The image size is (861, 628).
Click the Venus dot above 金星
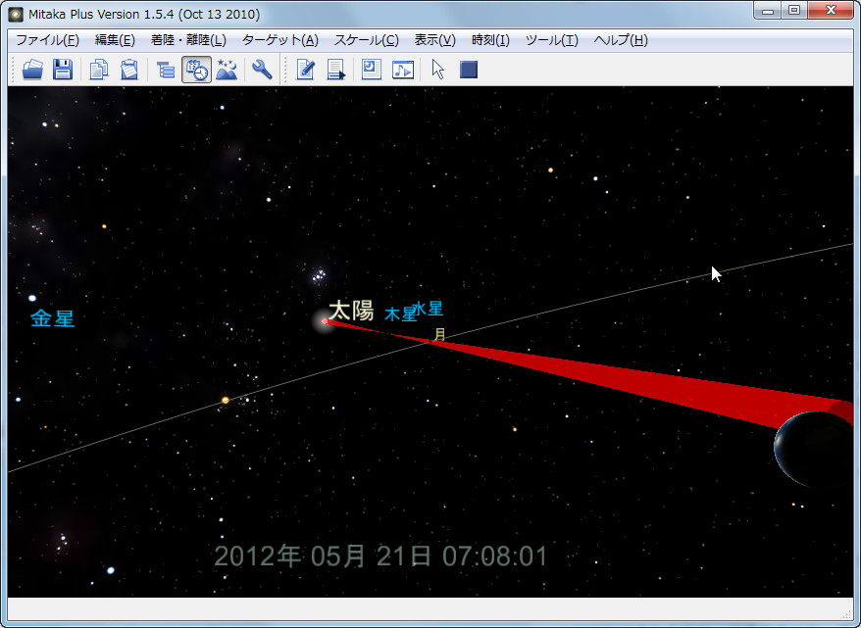tap(32, 299)
